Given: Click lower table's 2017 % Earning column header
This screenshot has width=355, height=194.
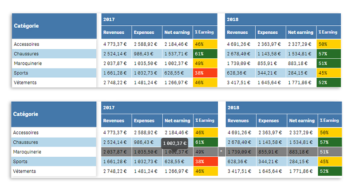Looking at the screenshot, I should click(x=205, y=121).
